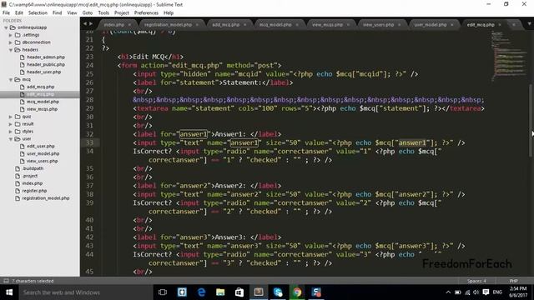Click the minimap code preview

pyautogui.click(x=509, y=56)
